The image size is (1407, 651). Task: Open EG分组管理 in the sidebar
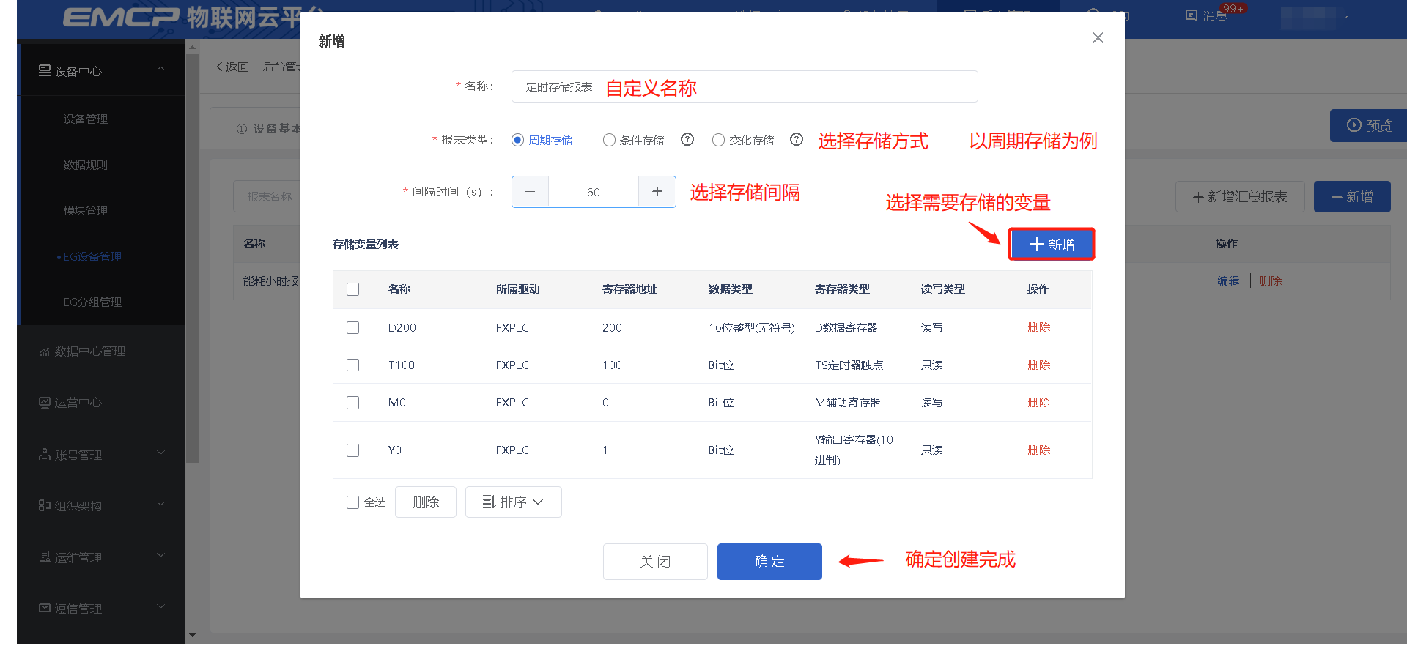[x=92, y=302]
